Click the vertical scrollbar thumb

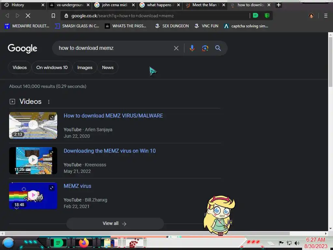coord(330,62)
